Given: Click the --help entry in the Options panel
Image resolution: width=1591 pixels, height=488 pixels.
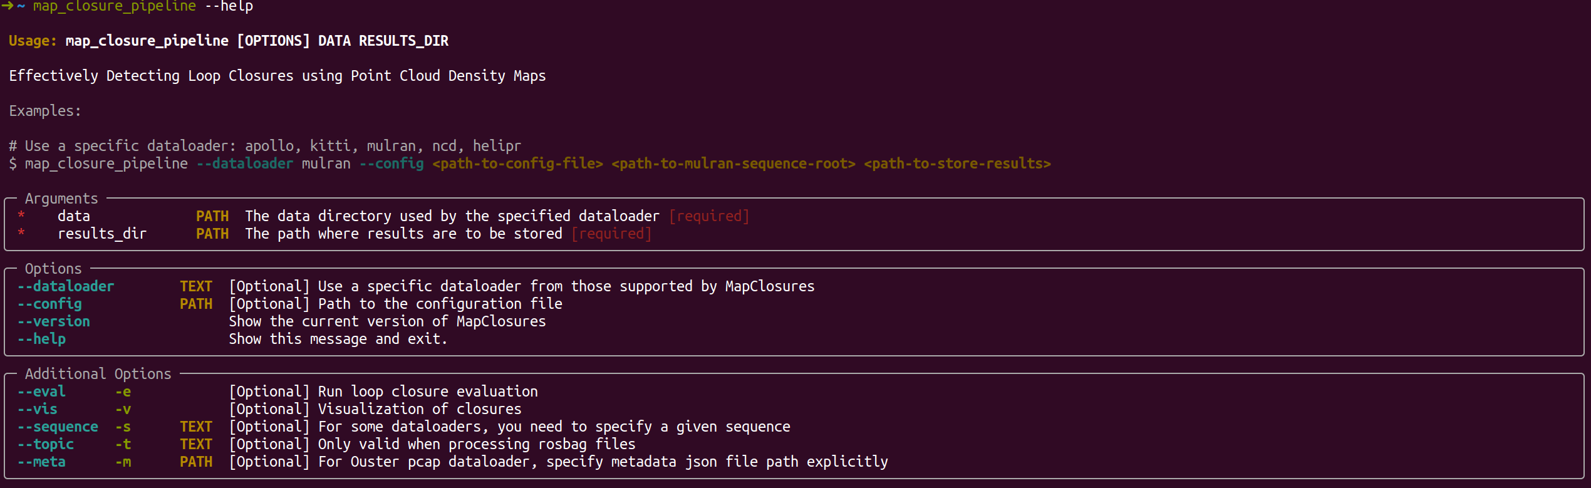Looking at the screenshot, I should pyautogui.click(x=41, y=339).
